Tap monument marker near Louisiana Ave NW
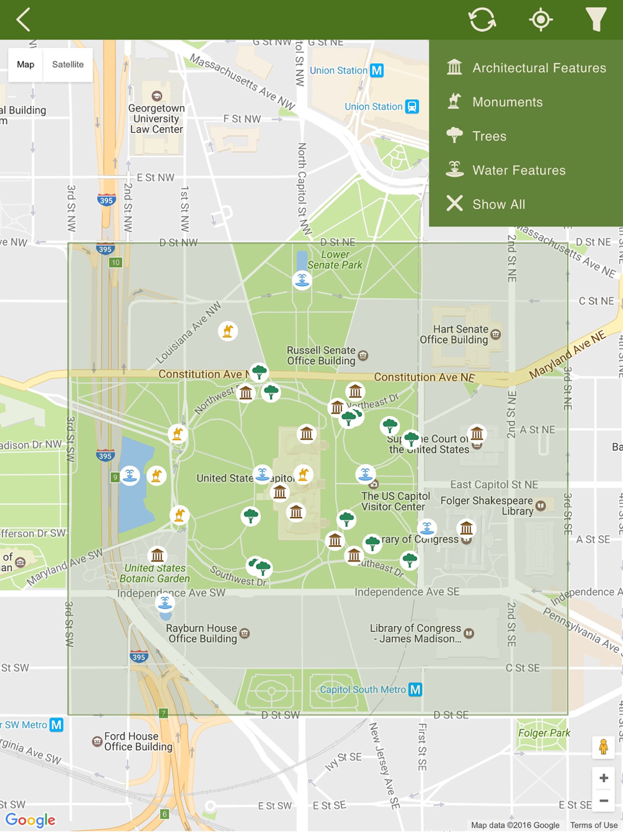Image resolution: width=623 pixels, height=832 pixels. (x=228, y=331)
